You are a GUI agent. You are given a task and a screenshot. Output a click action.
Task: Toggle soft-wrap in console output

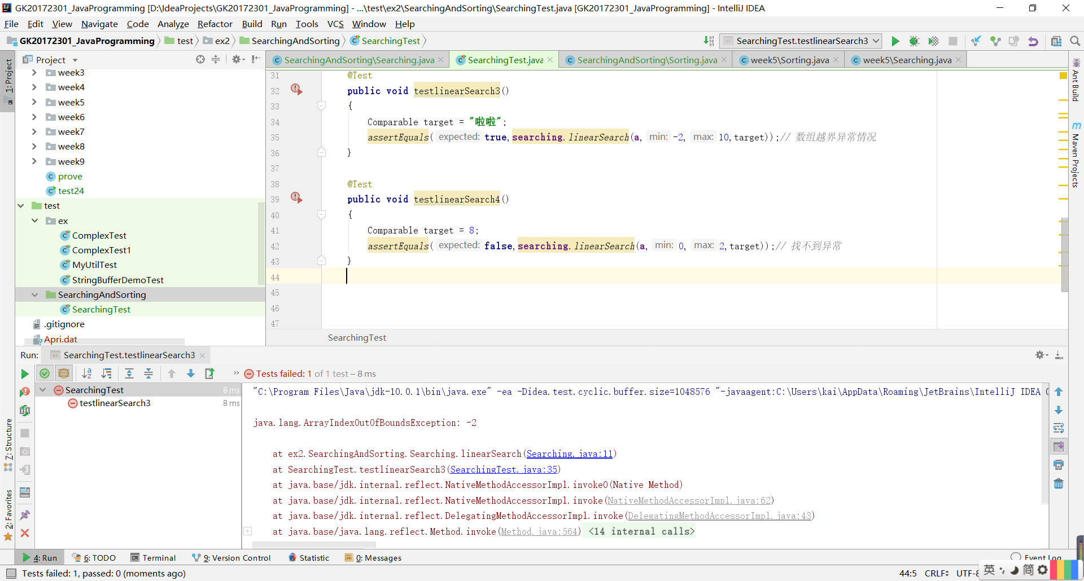tap(1059, 428)
